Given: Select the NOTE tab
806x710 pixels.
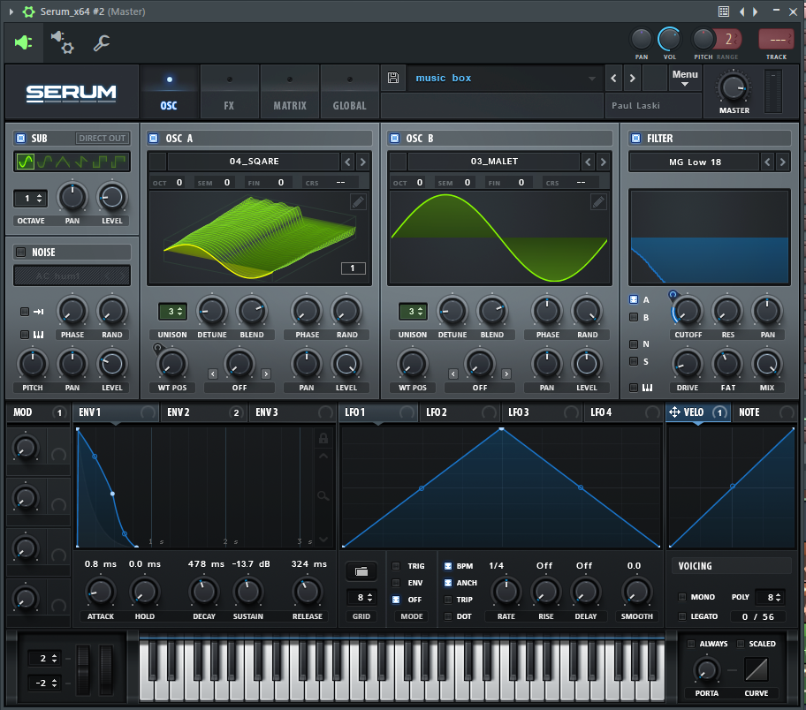Looking at the screenshot, I should coord(766,412).
